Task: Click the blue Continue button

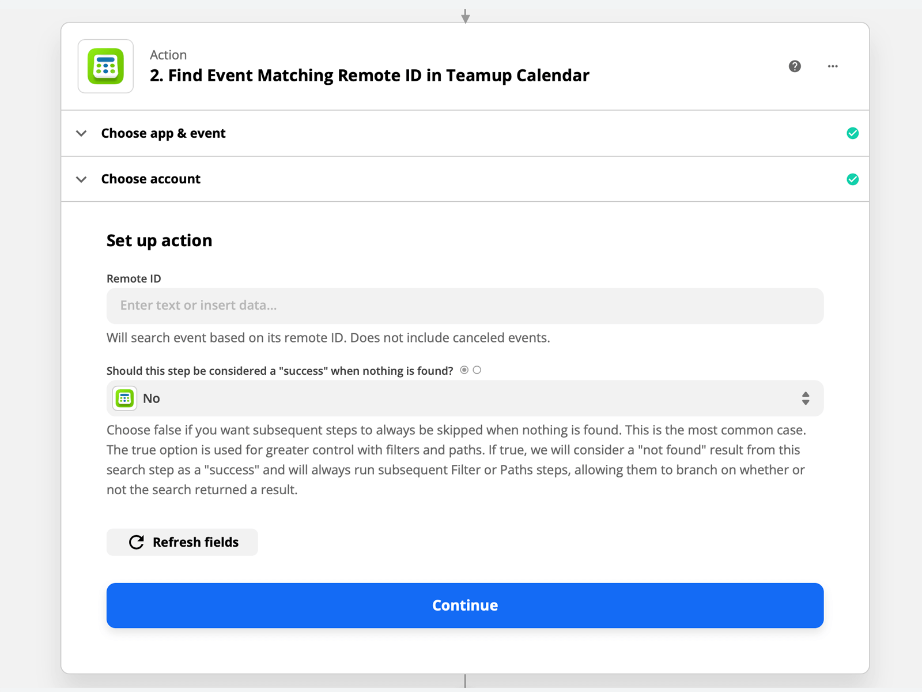Action: [x=465, y=605]
